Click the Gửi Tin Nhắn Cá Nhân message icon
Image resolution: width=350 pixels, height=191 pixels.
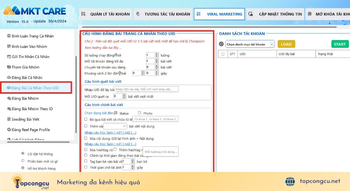9,57
